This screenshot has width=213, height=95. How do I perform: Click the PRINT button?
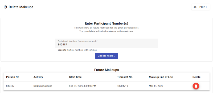tap(200, 7)
